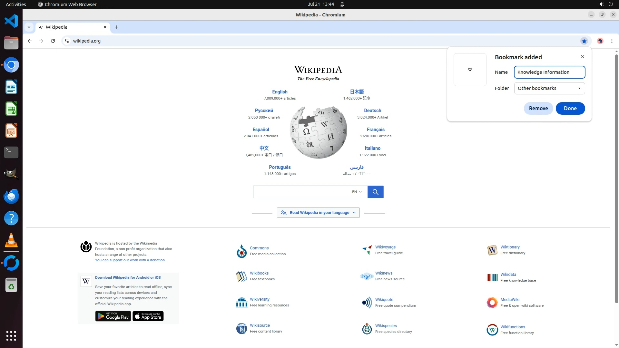619x348 pixels.
Task: Click the Google Play download badge
Action: [113, 316]
